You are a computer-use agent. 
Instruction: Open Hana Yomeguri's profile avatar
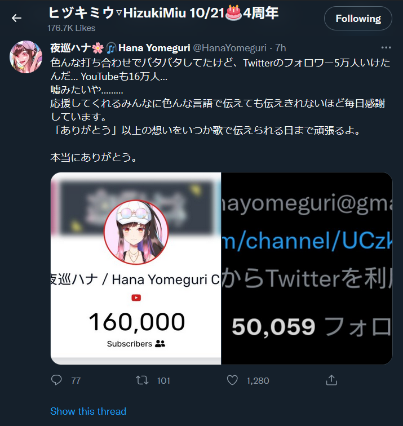point(26,57)
